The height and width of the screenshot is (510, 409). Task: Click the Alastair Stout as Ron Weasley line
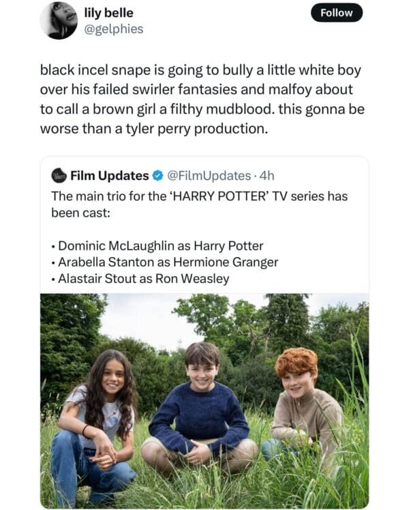tap(143, 278)
